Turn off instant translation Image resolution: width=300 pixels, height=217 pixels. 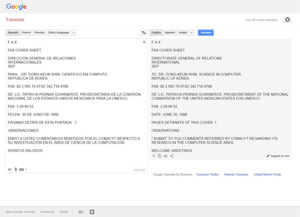click(262, 20)
